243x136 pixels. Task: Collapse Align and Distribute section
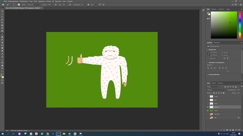click(207, 63)
